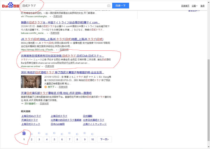Open 百度首页 link in header
This screenshot has width=210, height=149.
[x=185, y=6]
